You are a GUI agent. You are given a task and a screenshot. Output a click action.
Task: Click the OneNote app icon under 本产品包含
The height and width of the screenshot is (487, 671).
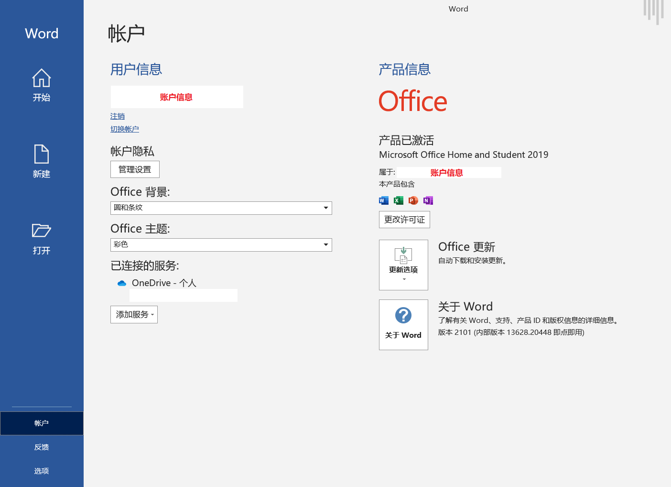click(x=428, y=200)
